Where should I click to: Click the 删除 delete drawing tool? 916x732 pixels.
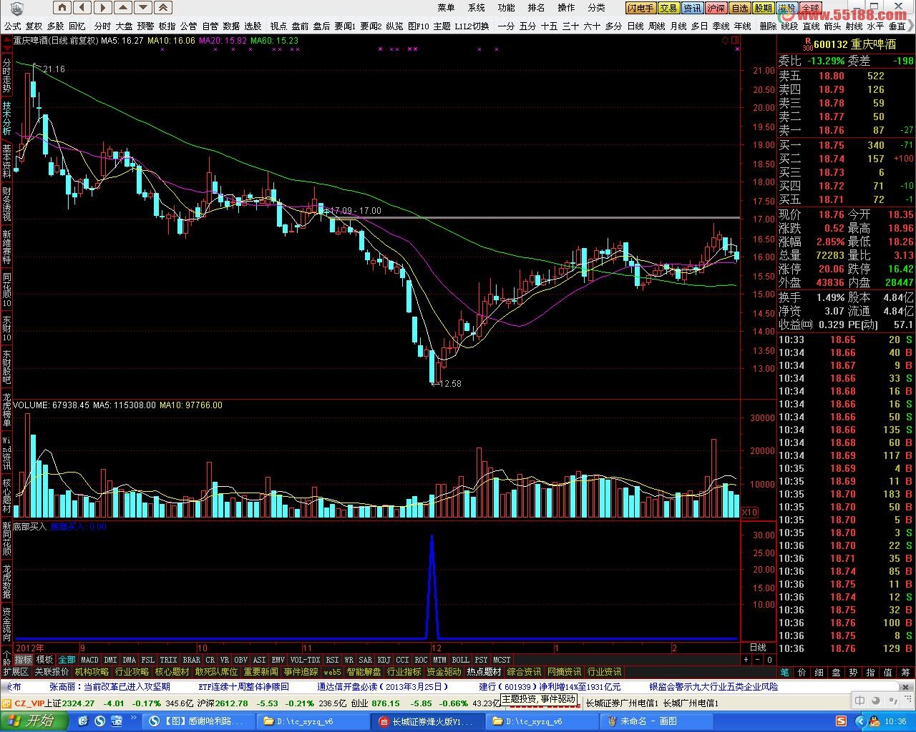tap(768, 26)
